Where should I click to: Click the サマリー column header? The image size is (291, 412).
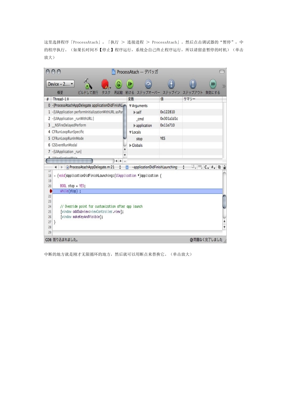pos(202,99)
